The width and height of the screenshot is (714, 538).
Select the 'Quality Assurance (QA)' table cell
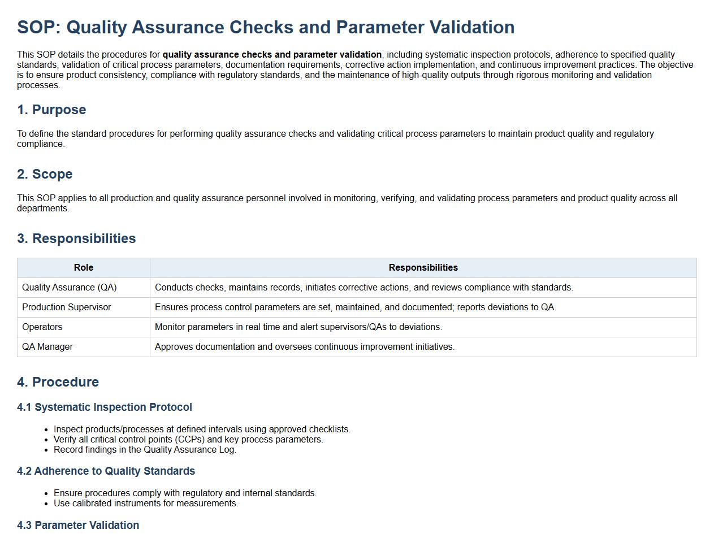pos(70,288)
